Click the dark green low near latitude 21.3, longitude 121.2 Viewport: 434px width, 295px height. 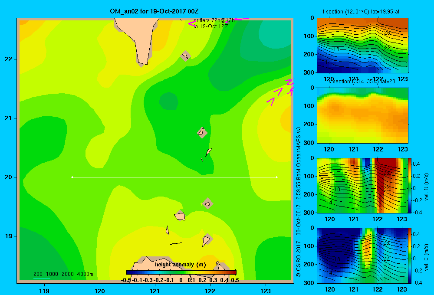click(x=168, y=101)
